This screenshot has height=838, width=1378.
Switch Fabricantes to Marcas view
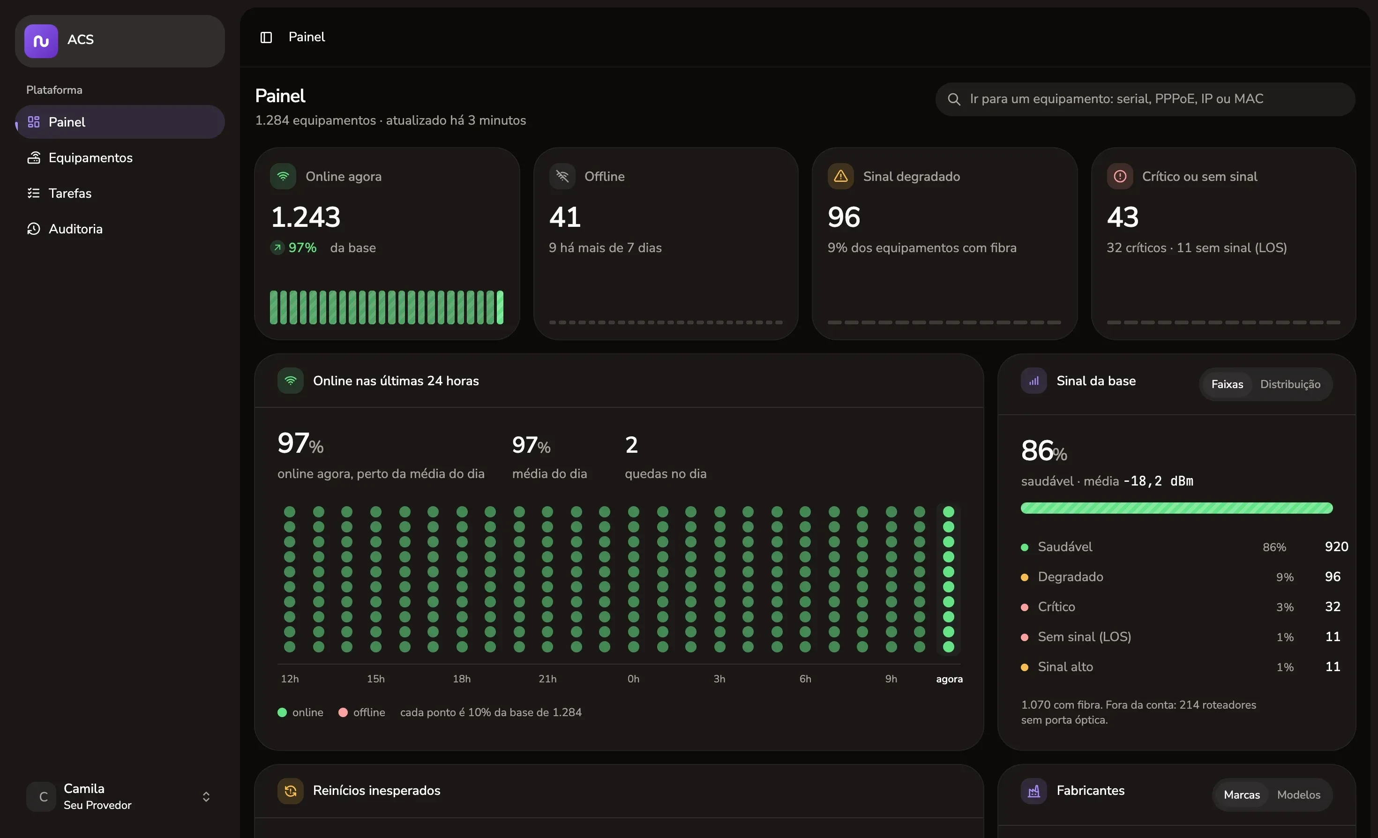pos(1242,795)
